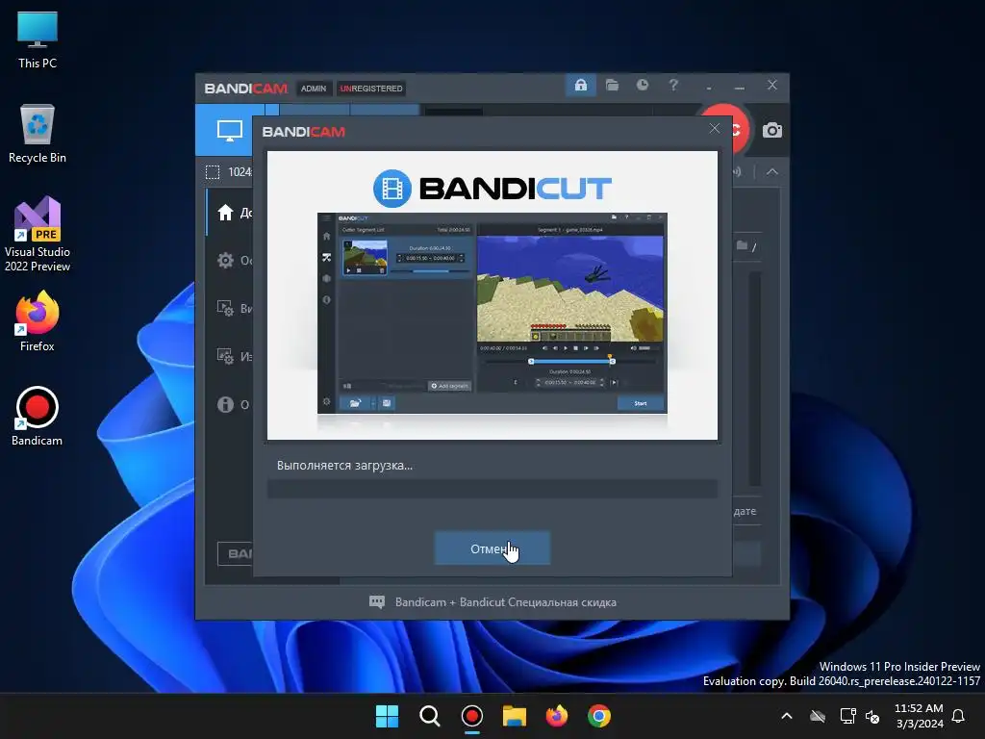Image resolution: width=985 pixels, height=739 pixels.
Task: Click the UNREGISTERED badge
Action: click(371, 89)
